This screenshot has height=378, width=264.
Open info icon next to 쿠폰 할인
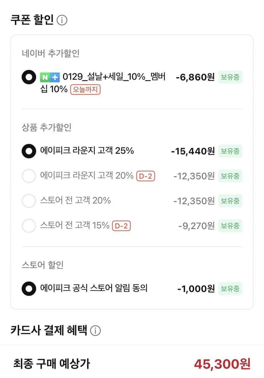point(62,20)
